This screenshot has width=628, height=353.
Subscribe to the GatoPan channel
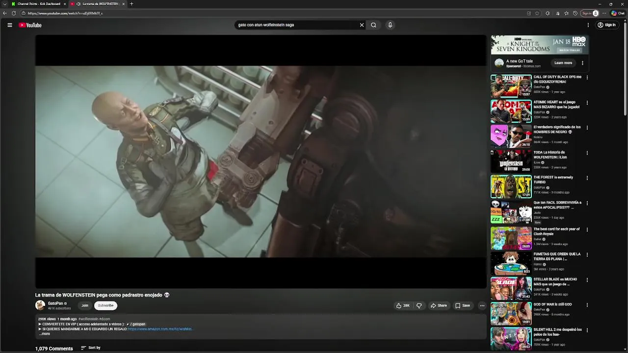105,305
